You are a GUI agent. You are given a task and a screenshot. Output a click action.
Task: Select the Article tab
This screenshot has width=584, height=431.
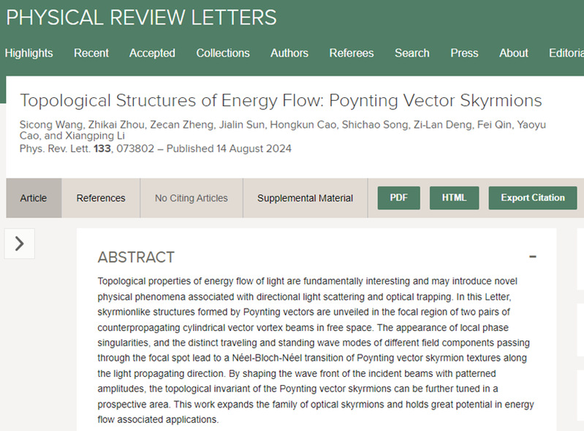(34, 198)
